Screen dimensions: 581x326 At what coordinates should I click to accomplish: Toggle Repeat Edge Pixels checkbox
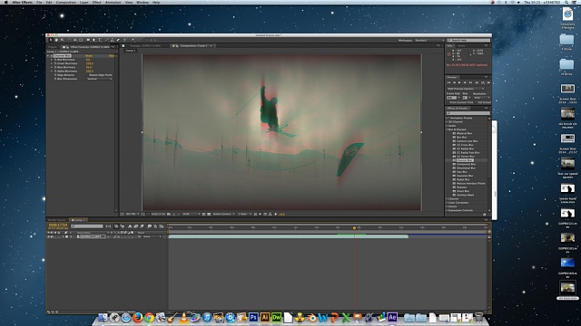pyautogui.click(x=87, y=75)
